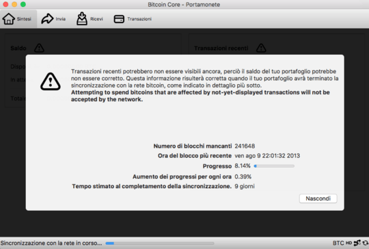Open the BTC unit selector

coord(338,243)
